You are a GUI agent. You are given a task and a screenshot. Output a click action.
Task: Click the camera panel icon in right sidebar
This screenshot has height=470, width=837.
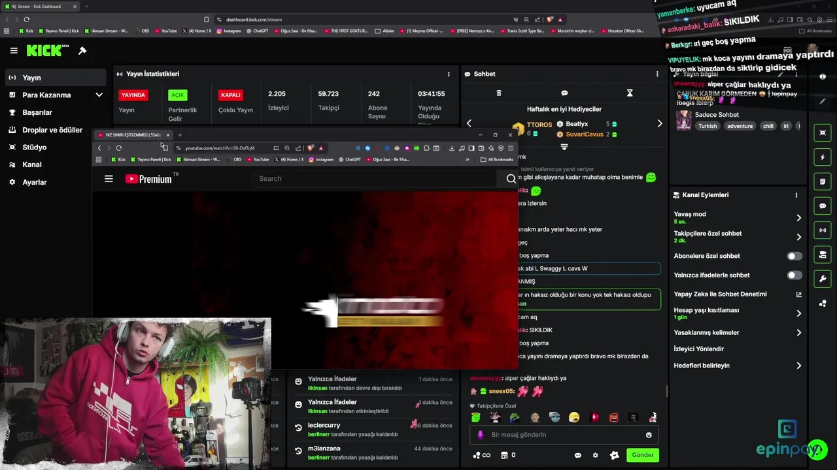[823, 255]
